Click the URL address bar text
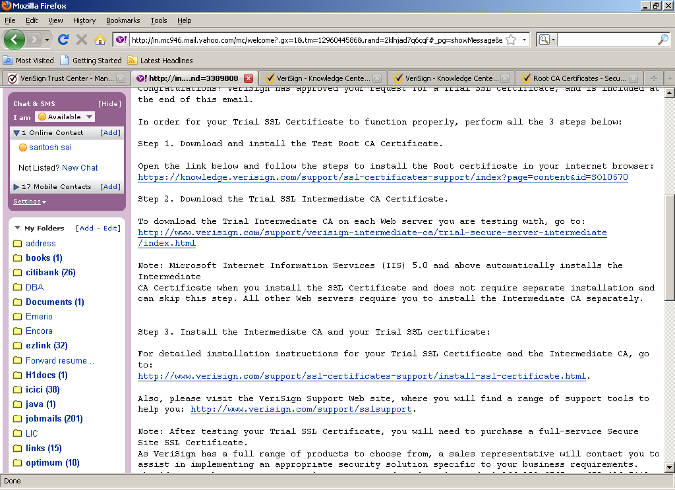This screenshot has height=490, width=675. coord(316,40)
